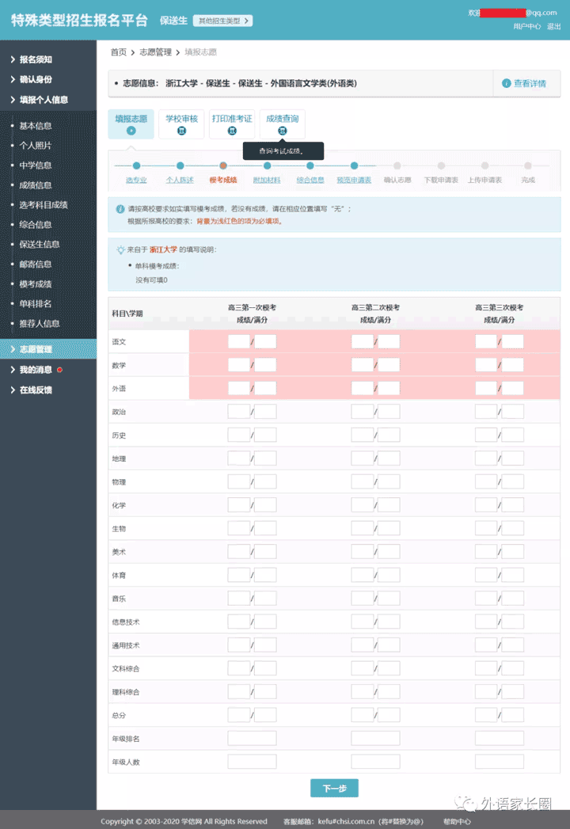This screenshot has width=570, height=829.
Task: Click the round icon under 学校审核 tab
Action: click(x=181, y=131)
